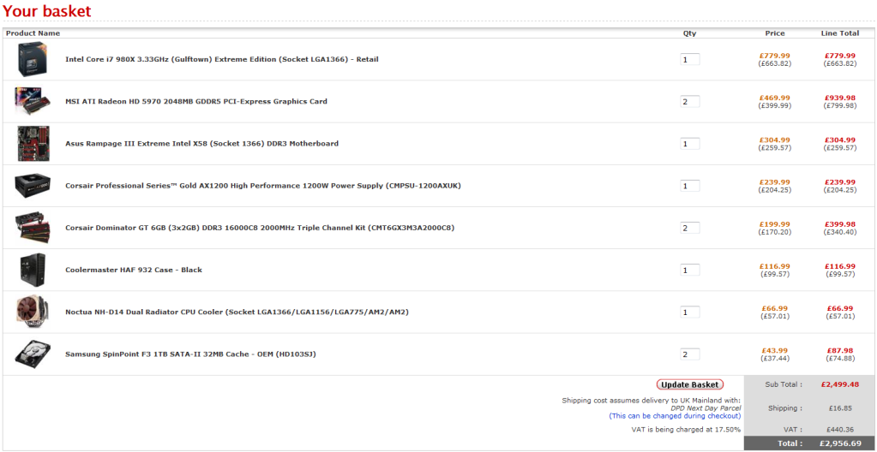
Task: Edit quantity field for MSI Radeon HD 5970
Action: (689, 102)
